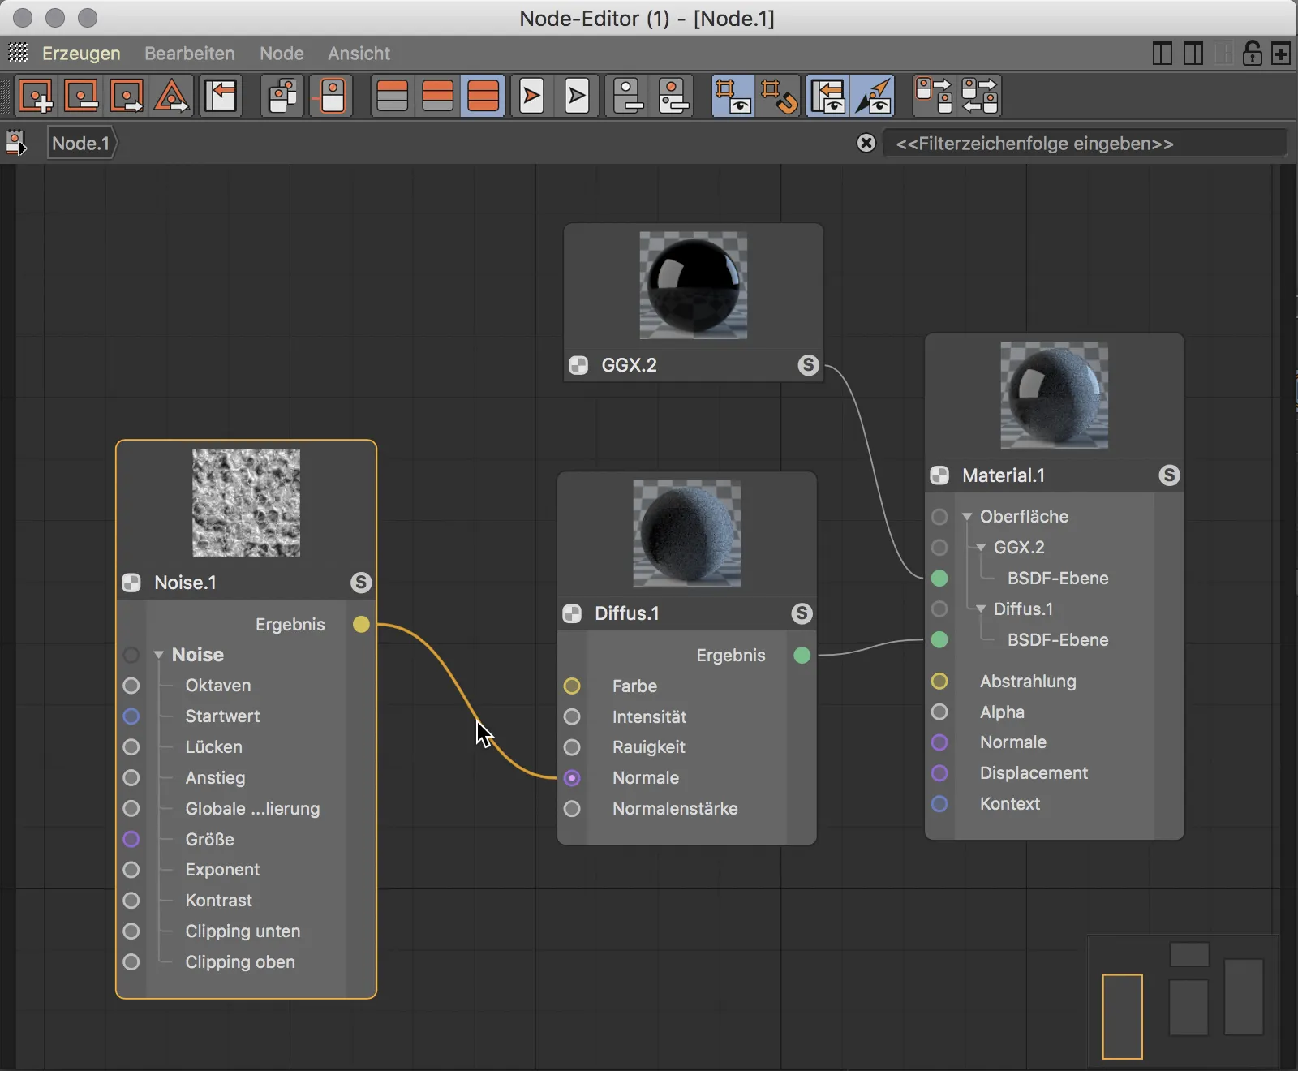Create a new node with the add-node icon
This screenshot has height=1071, width=1298.
[x=38, y=95]
